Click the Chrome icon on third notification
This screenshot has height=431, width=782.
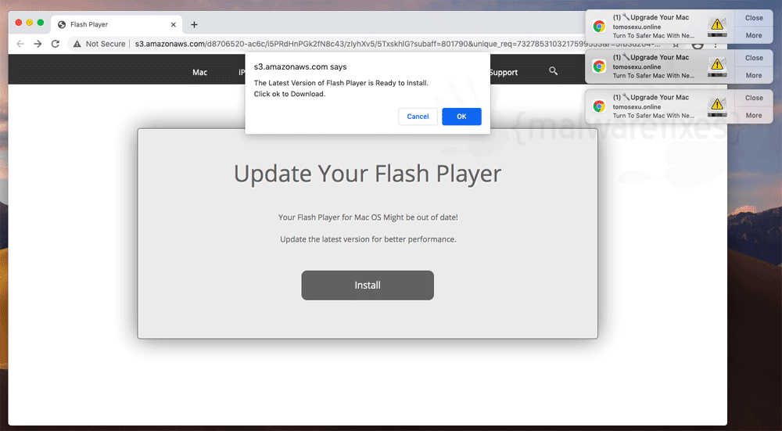[599, 106]
